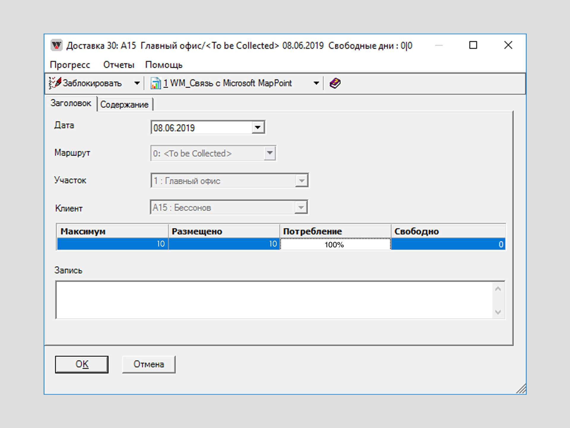Close the Доставка 30 window
This screenshot has height=428, width=570.
pyautogui.click(x=508, y=45)
